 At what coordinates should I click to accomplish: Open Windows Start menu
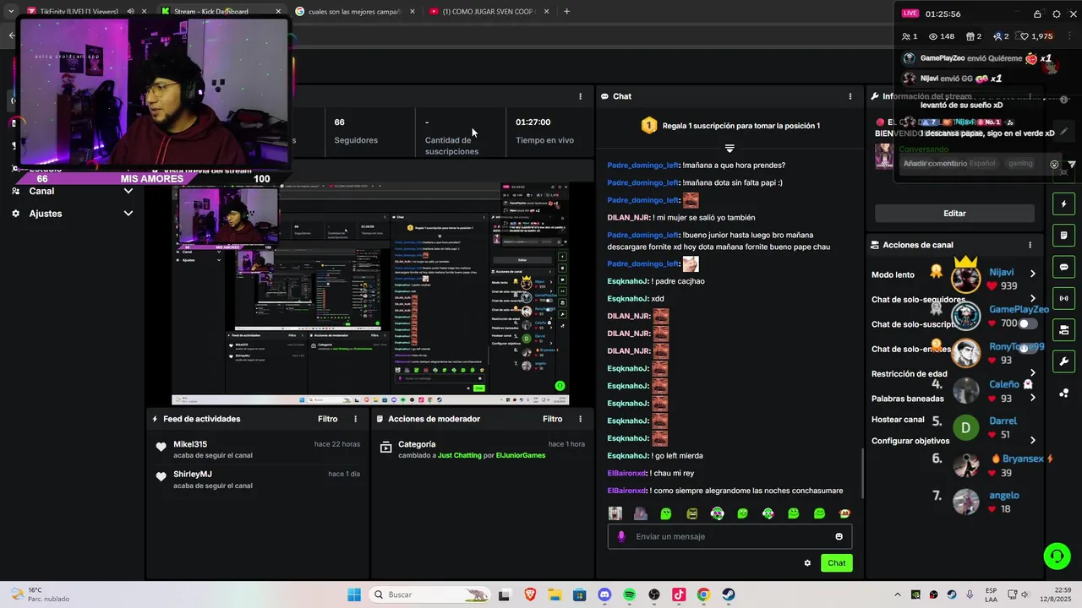coord(354,595)
